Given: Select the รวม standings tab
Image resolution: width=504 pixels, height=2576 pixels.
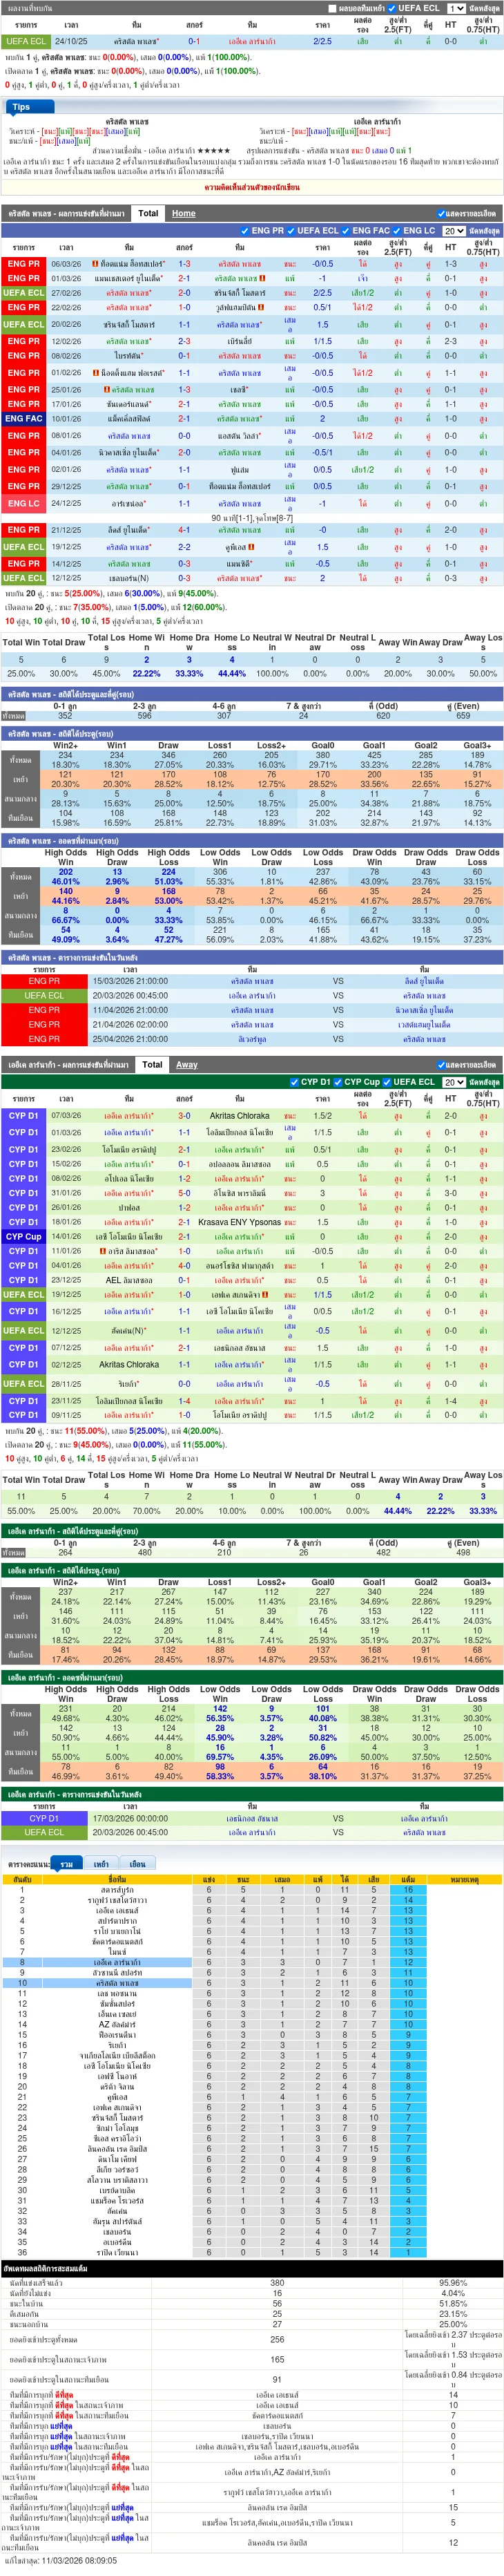Looking at the screenshot, I should click(67, 1865).
